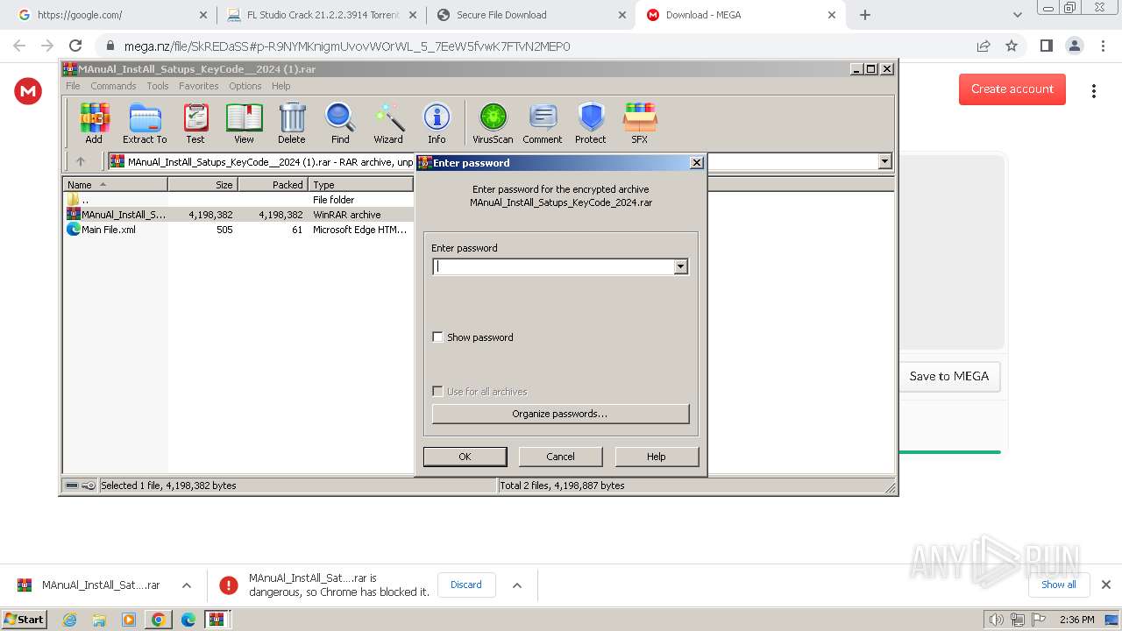Open the Favorites menu
This screenshot has height=631, width=1122.
(x=199, y=86)
